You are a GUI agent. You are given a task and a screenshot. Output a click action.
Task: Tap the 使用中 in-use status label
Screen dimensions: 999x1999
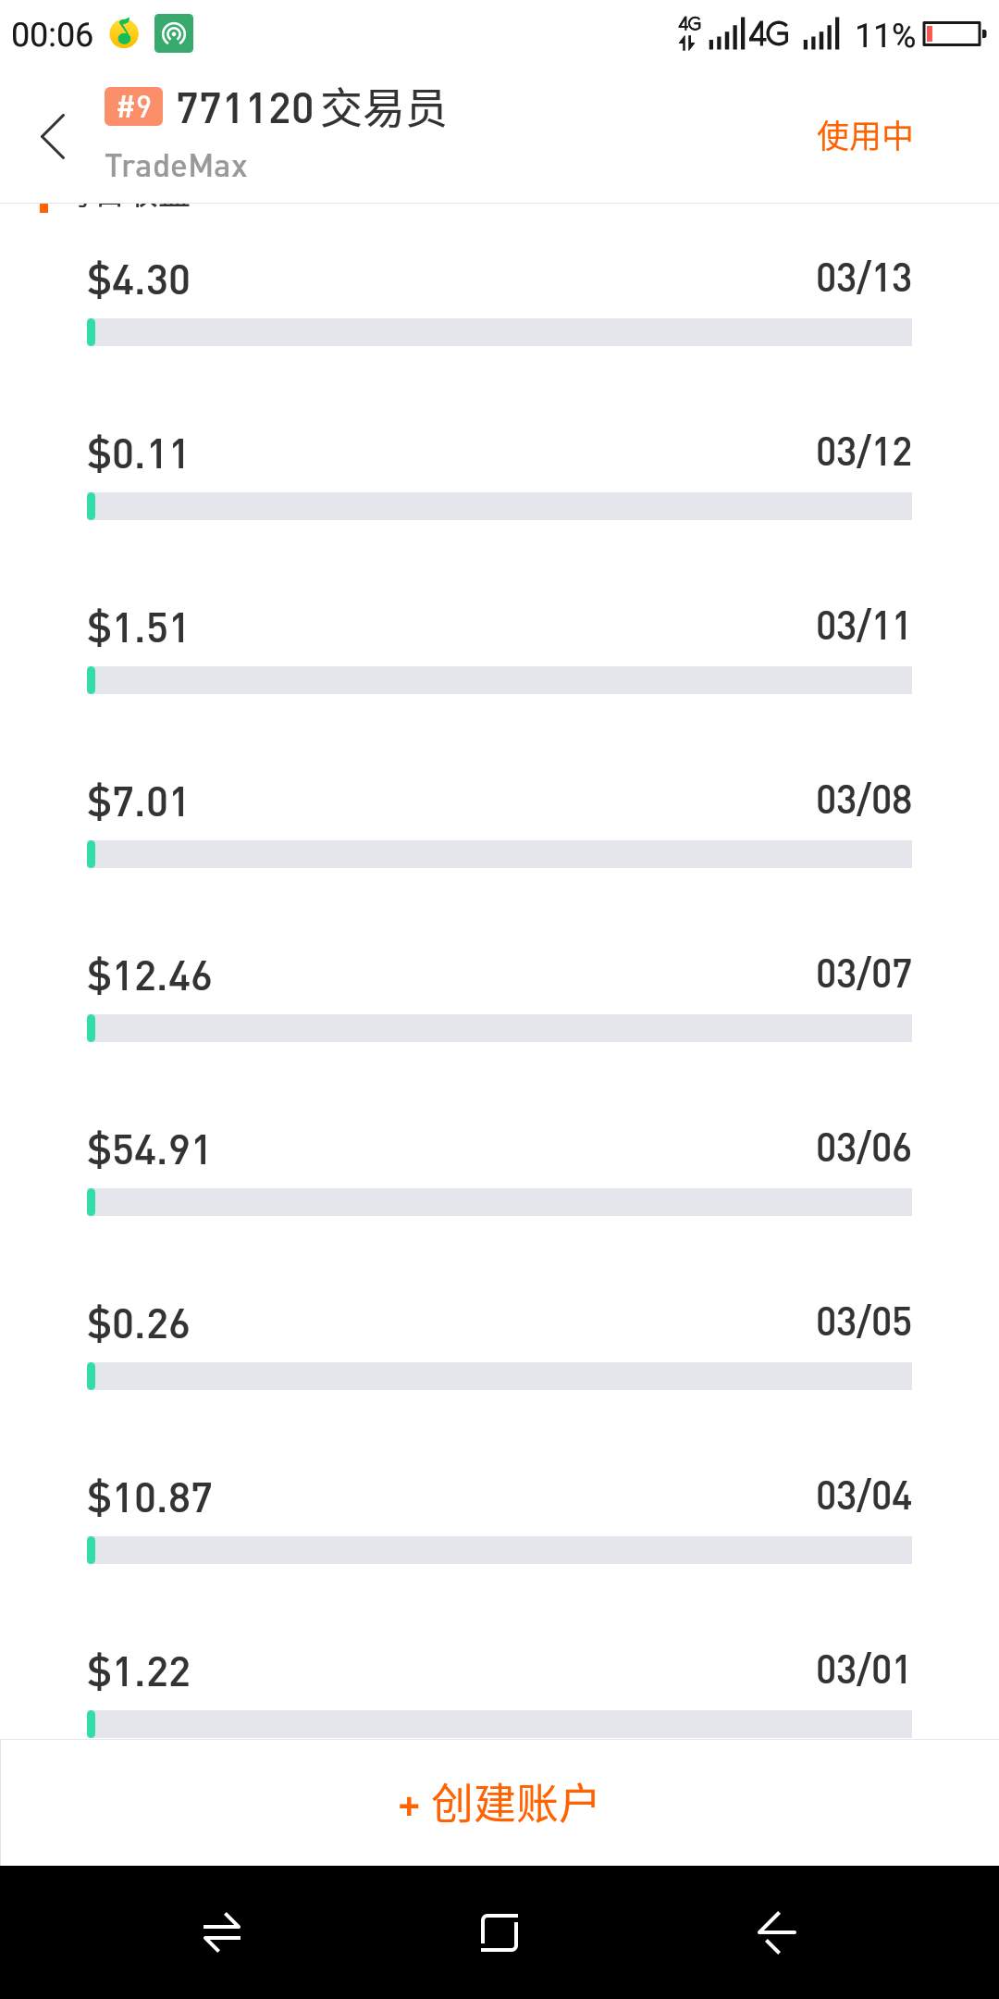(865, 136)
